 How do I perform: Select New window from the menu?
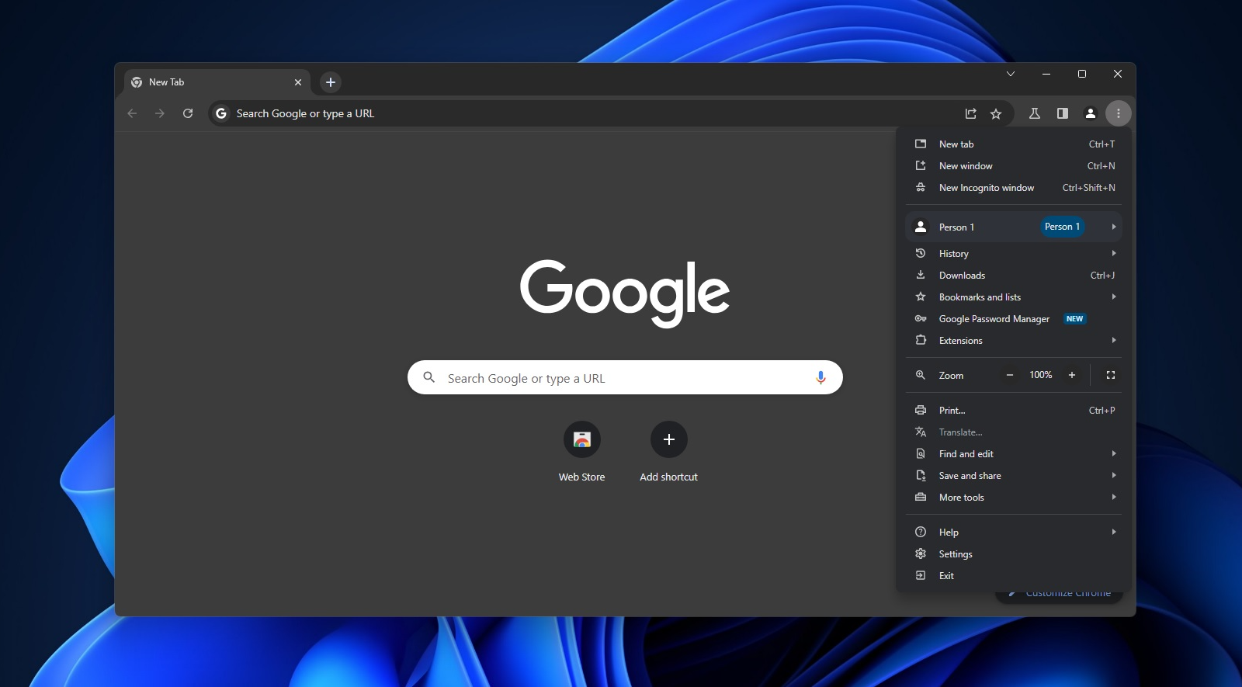[1014, 166]
